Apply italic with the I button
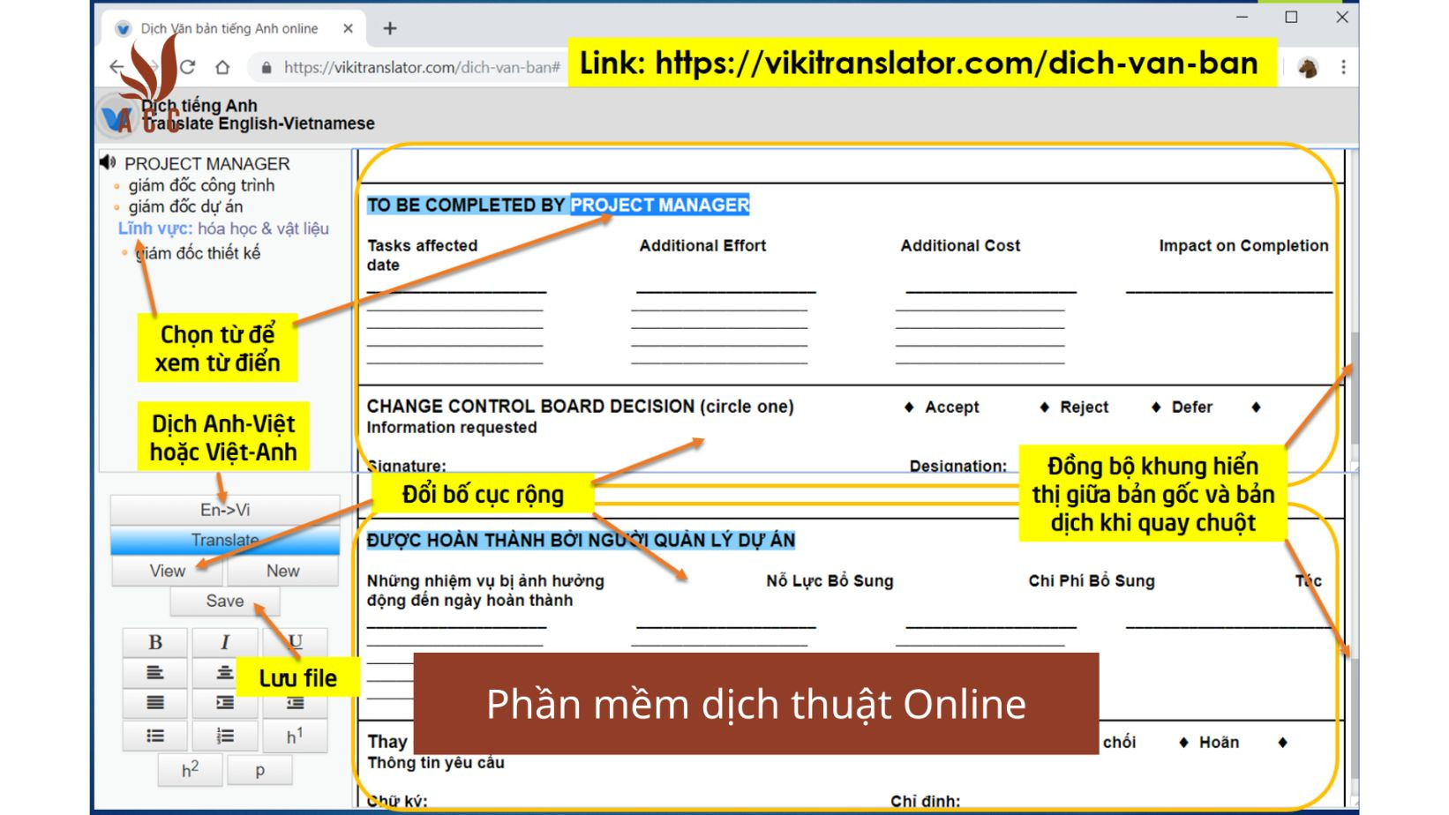This screenshot has width=1449, height=815. 225,642
